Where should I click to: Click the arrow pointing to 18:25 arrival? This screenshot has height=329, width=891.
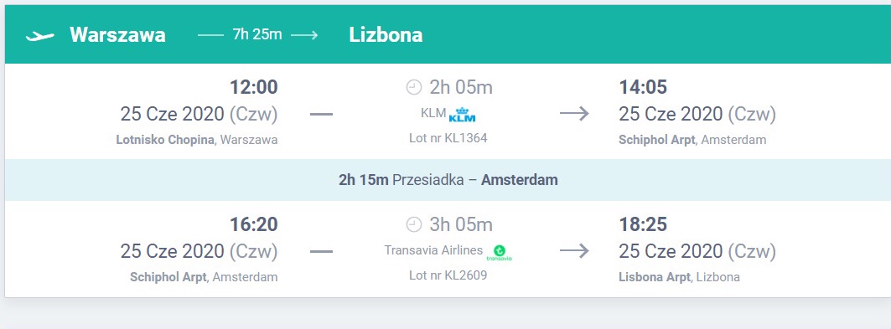tap(574, 251)
